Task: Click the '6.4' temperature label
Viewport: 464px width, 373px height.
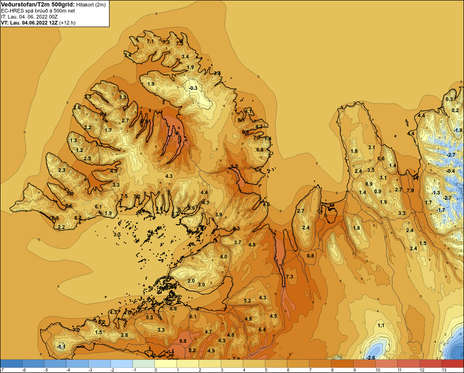Action: pos(262,329)
